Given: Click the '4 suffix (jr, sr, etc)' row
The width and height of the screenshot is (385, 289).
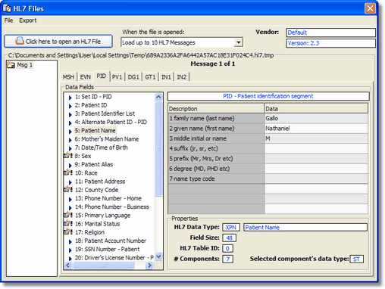Looking at the screenshot, I should click(268, 148).
